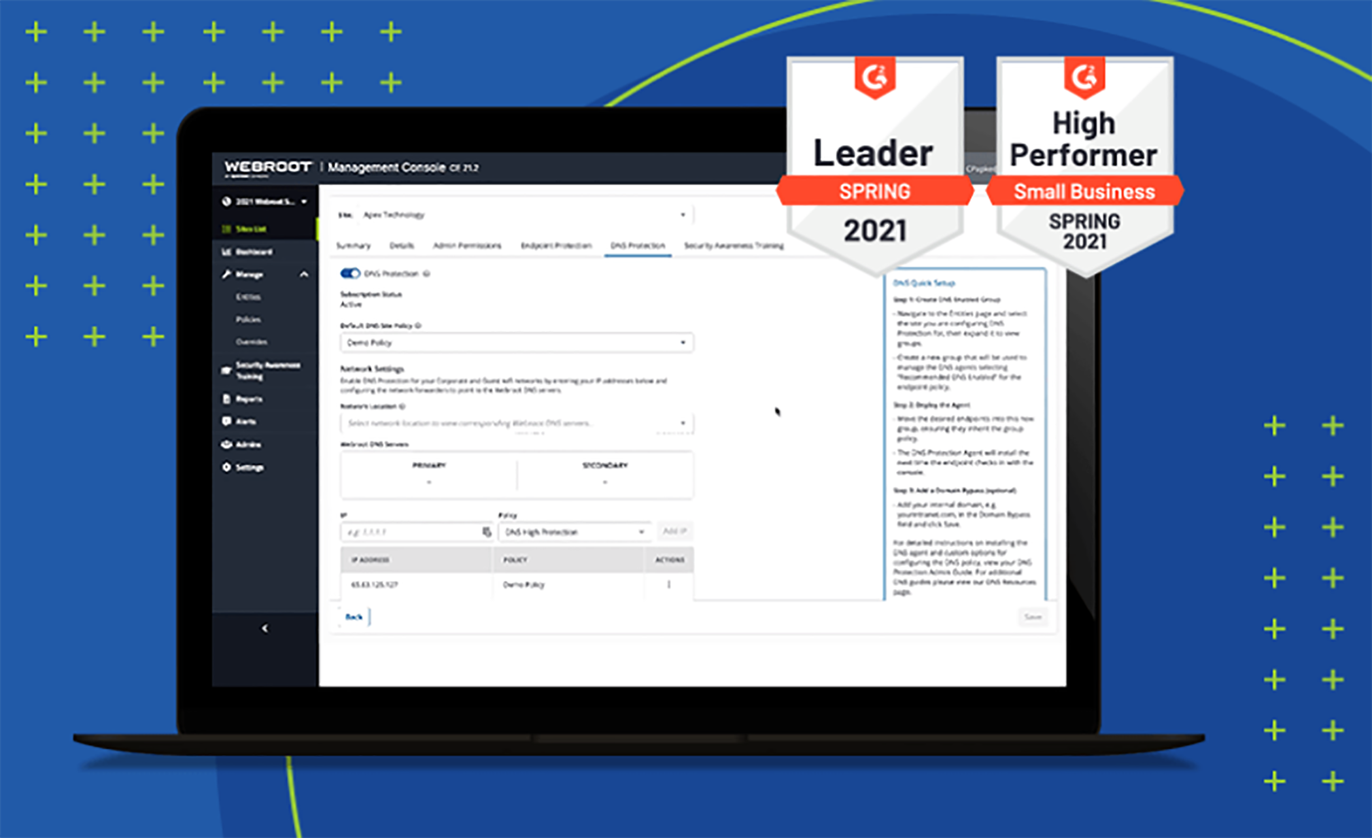Open actions menu for 65.63.125.127 row
The image size is (1372, 838).
point(669,584)
